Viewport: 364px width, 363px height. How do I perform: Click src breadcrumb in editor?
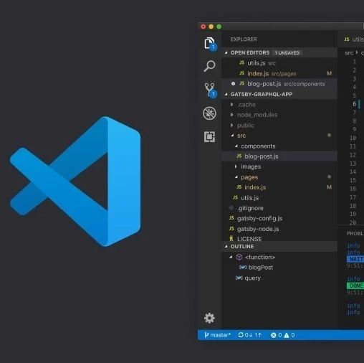(349, 53)
